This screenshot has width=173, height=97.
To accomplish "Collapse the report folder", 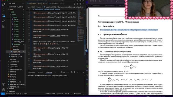I will 14,15.
